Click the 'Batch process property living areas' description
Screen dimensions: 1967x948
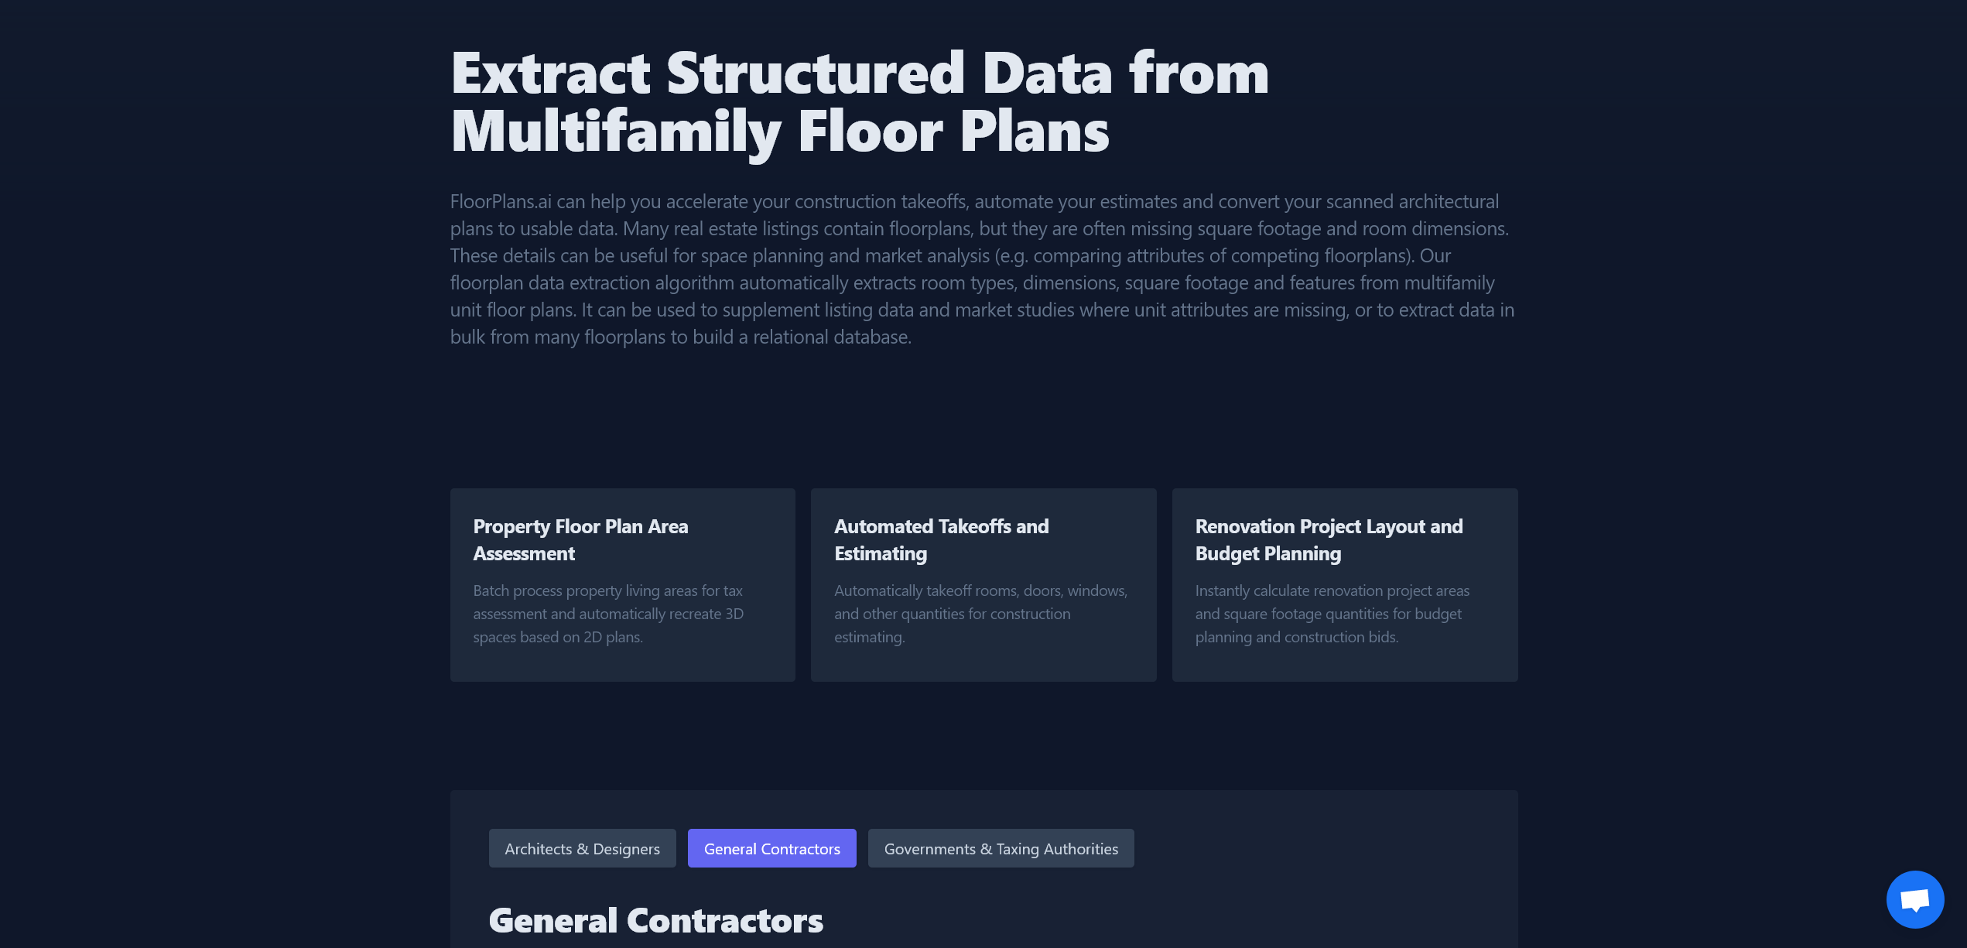coord(607,591)
